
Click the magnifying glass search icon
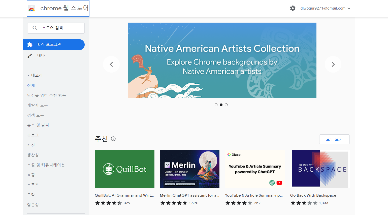[35, 28]
